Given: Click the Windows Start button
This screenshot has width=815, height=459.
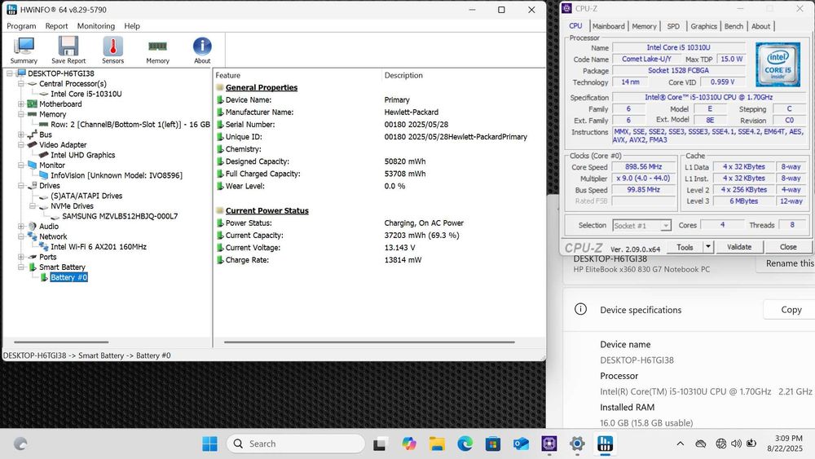Looking at the screenshot, I should point(210,444).
